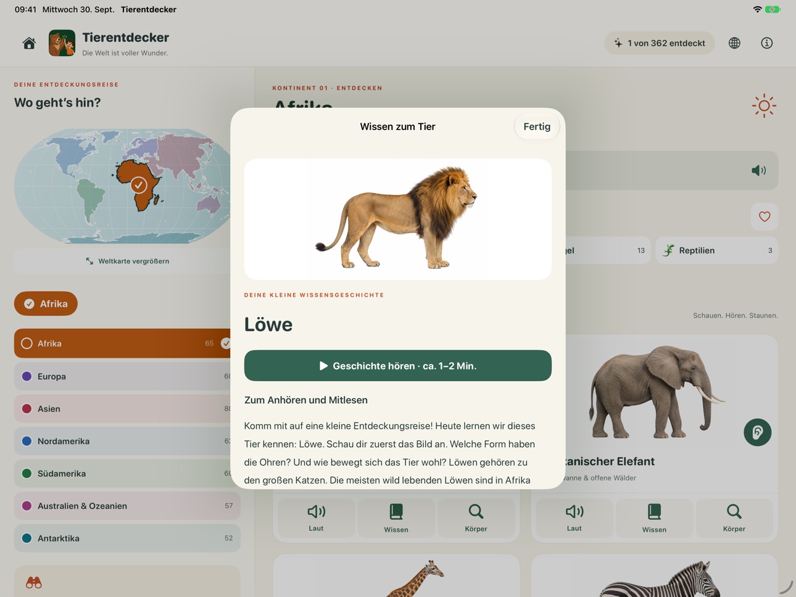The width and height of the screenshot is (796, 597).
Task: Tap the speaker icon on the Afrika banner
Action: point(758,170)
